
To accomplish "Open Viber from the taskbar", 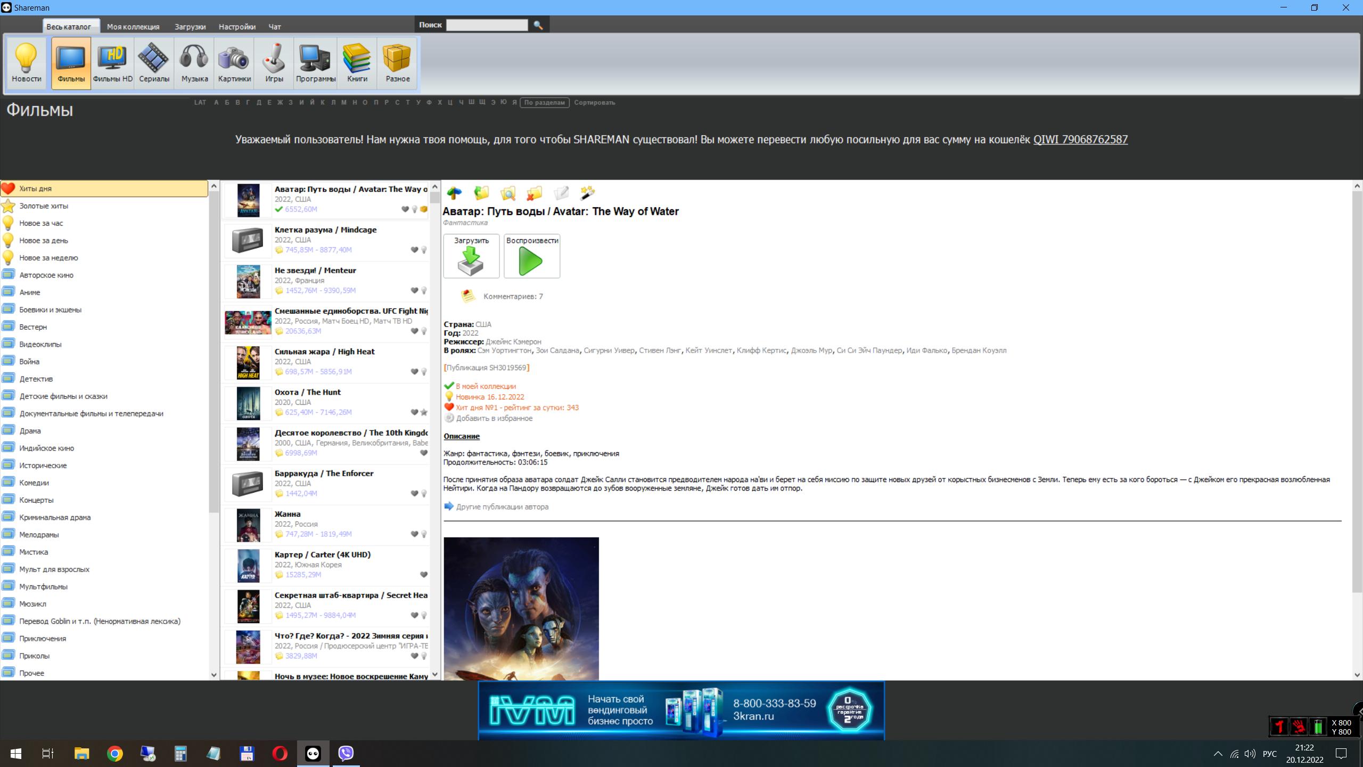I will click(x=346, y=753).
